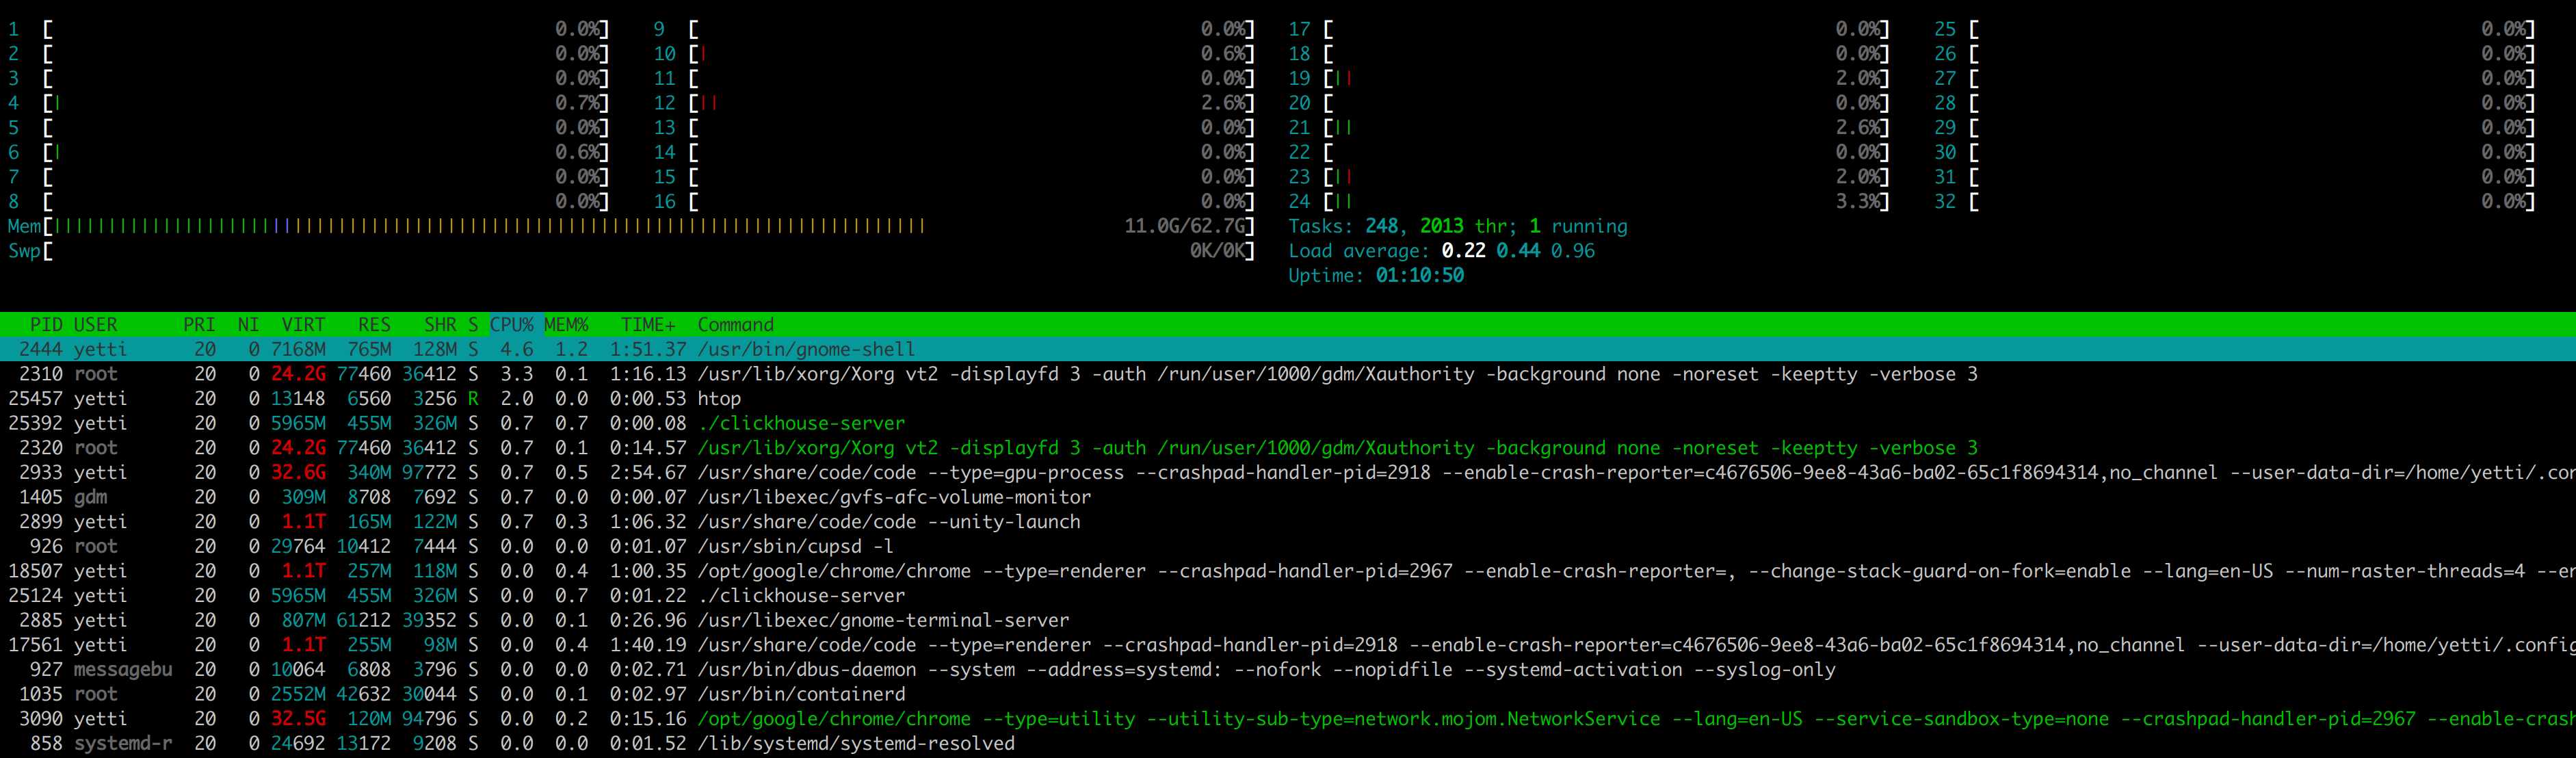Sort processes by the MEM% column header
Viewport: 2576px width, 758px height.
(x=566, y=325)
